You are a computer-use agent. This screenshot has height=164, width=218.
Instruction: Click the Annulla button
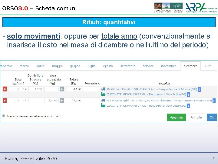coord(196,117)
